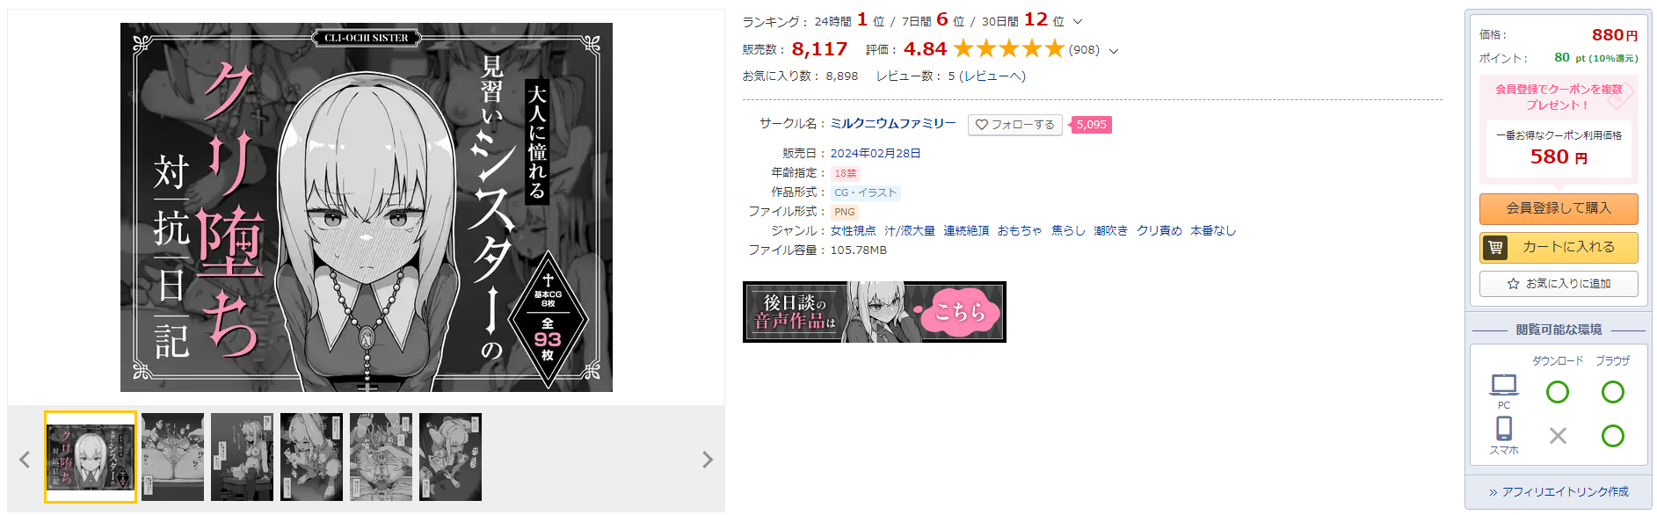The width and height of the screenshot is (1657, 515).
Task: Click the shopping cart icon
Action: [1495, 248]
